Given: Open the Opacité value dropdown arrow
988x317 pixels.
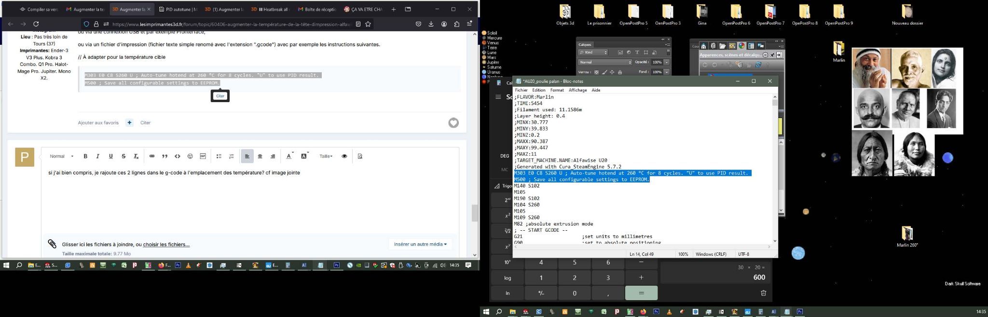Looking at the screenshot, I should 667,62.
